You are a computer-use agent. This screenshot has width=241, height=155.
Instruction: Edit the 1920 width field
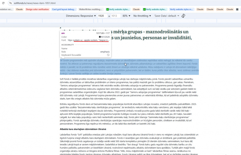(x=102, y=16)
